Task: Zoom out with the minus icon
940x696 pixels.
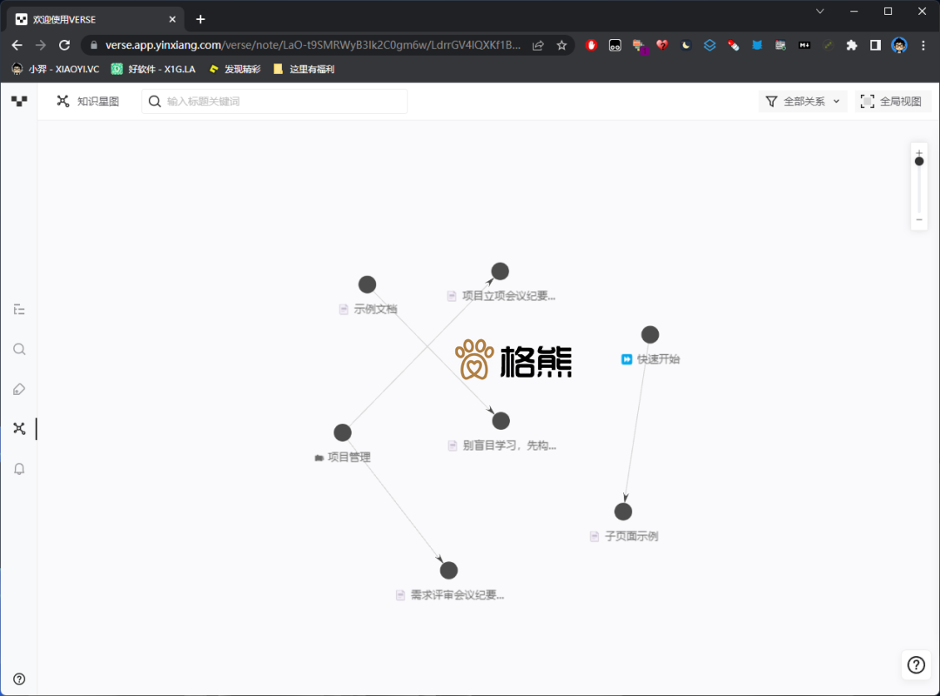Action: [x=919, y=220]
